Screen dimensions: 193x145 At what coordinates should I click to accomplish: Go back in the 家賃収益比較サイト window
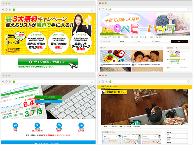coord(100,82)
